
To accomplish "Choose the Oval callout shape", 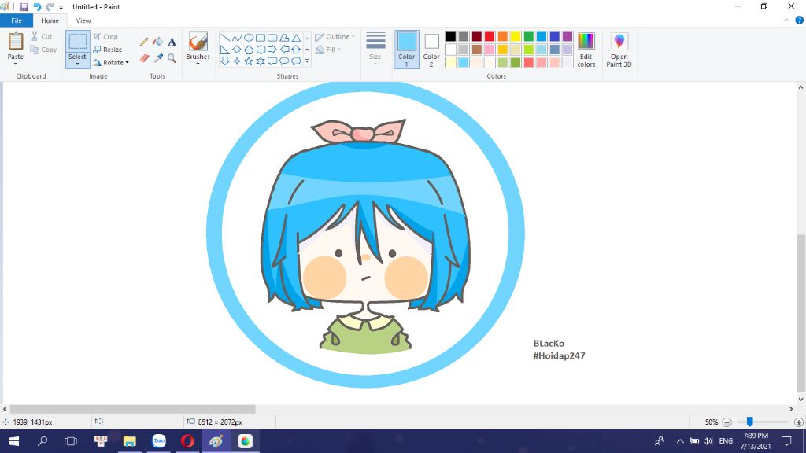I will (284, 61).
